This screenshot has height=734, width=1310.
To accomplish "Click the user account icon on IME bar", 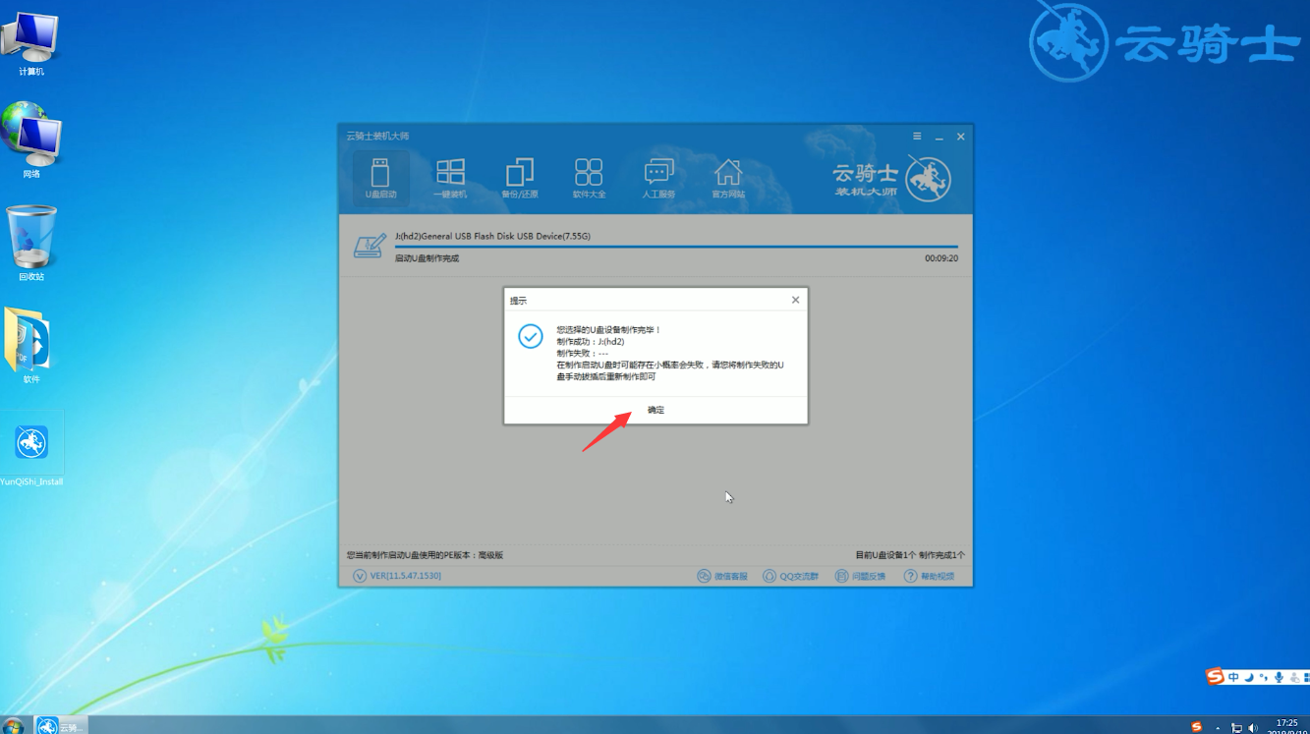I will 1293,678.
